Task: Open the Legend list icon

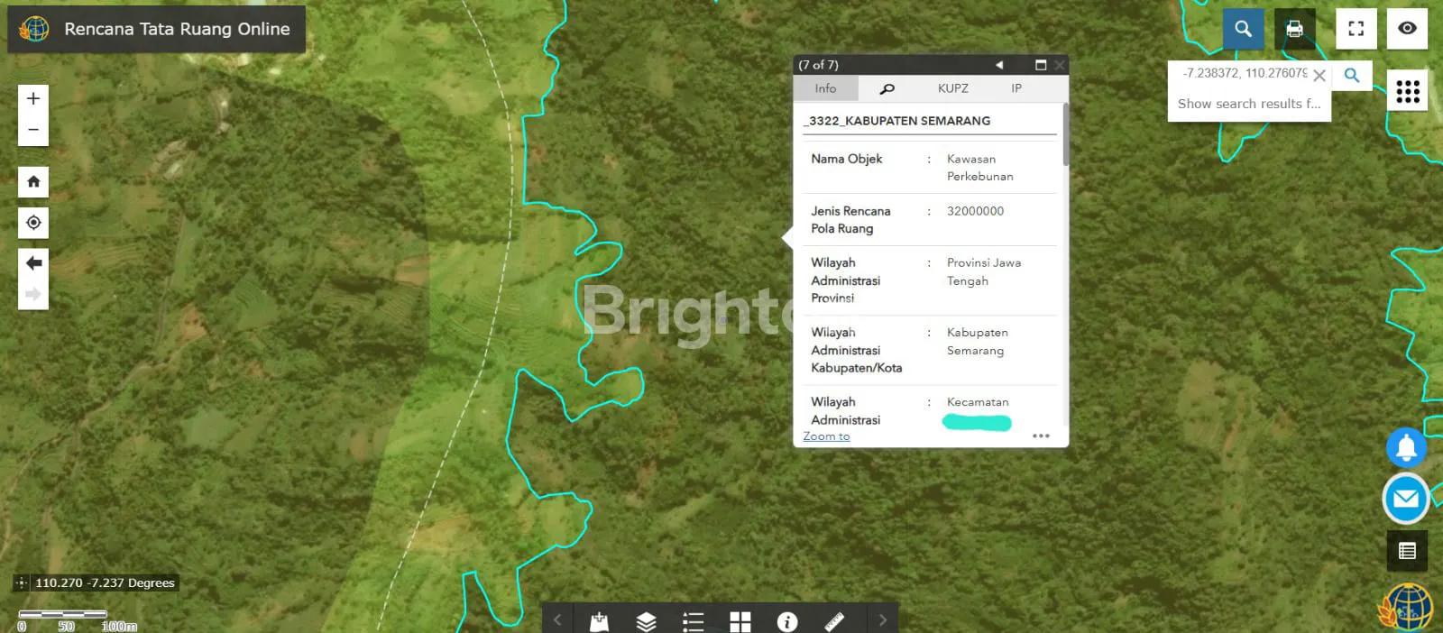Action: pos(693,621)
